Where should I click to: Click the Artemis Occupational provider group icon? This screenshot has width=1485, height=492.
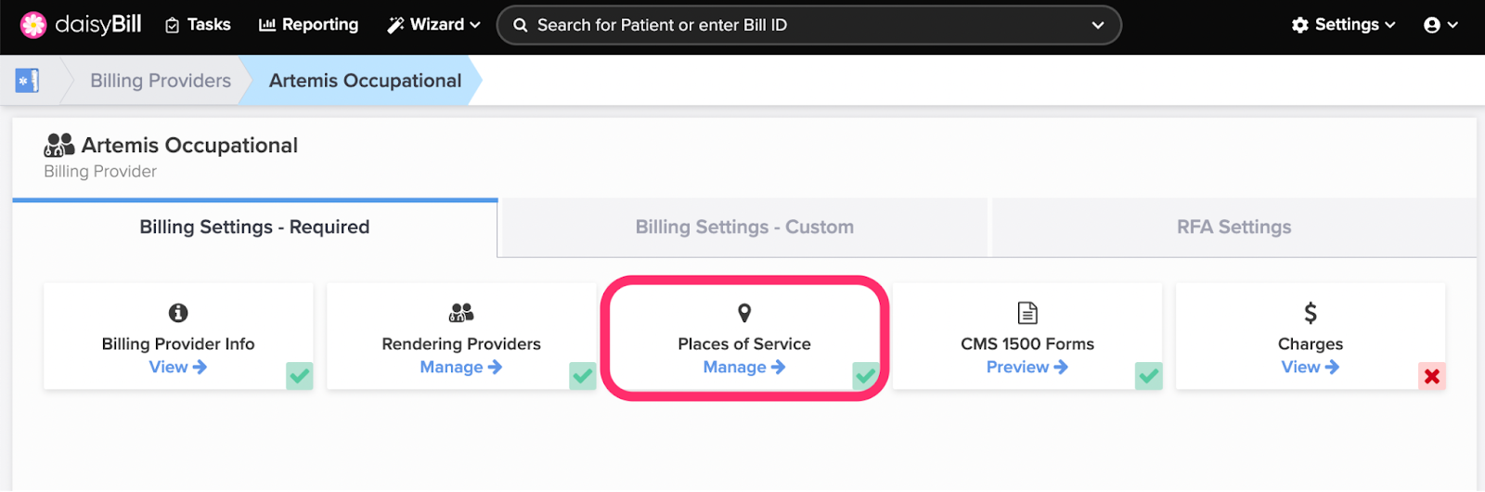pyautogui.click(x=59, y=145)
